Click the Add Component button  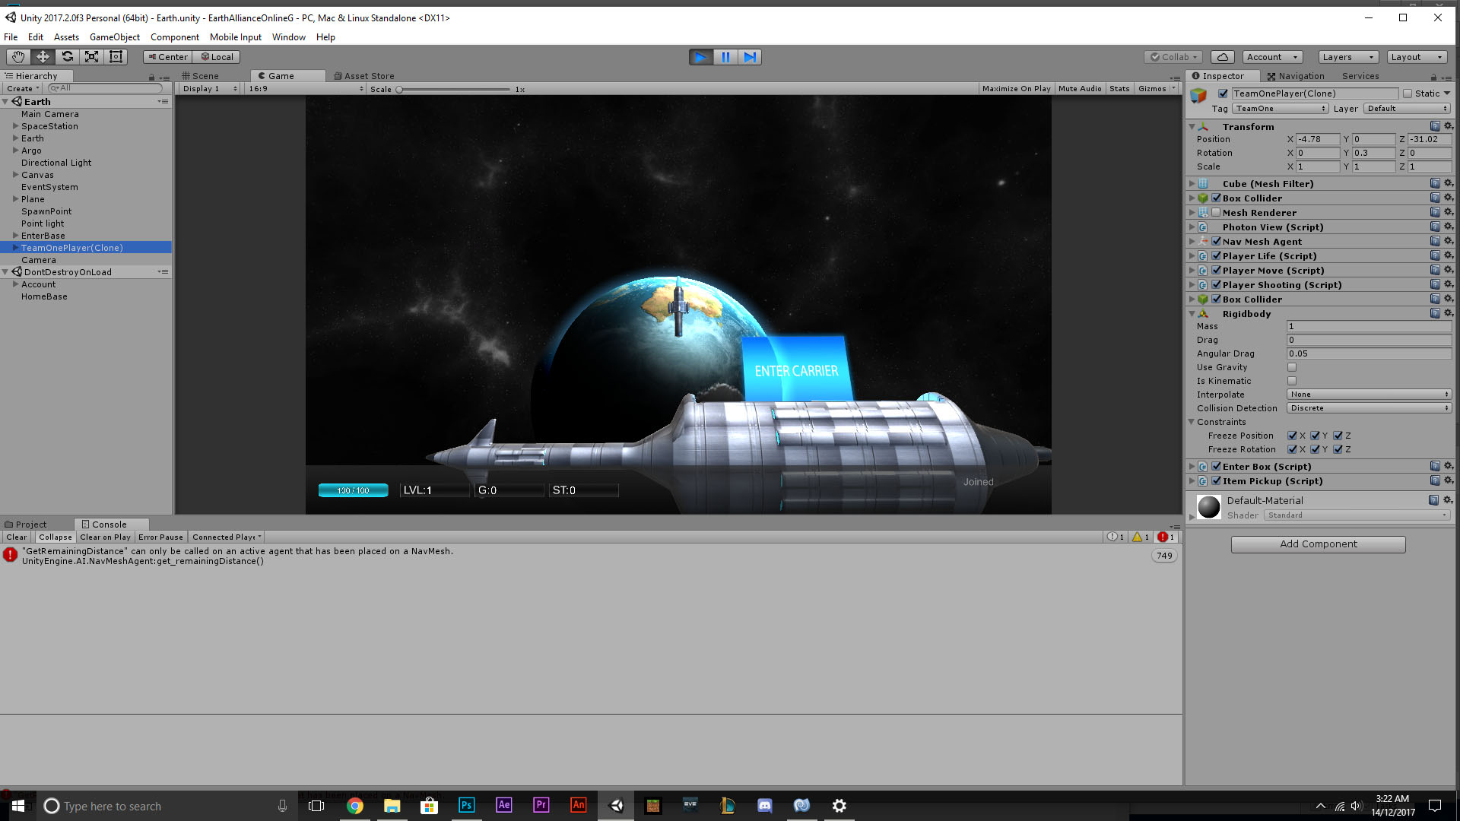(x=1318, y=544)
